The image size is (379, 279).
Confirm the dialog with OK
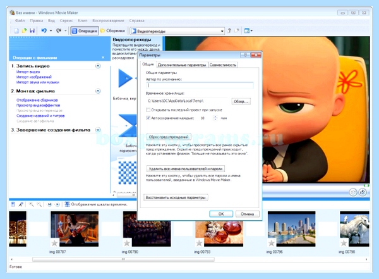[x=221, y=214]
